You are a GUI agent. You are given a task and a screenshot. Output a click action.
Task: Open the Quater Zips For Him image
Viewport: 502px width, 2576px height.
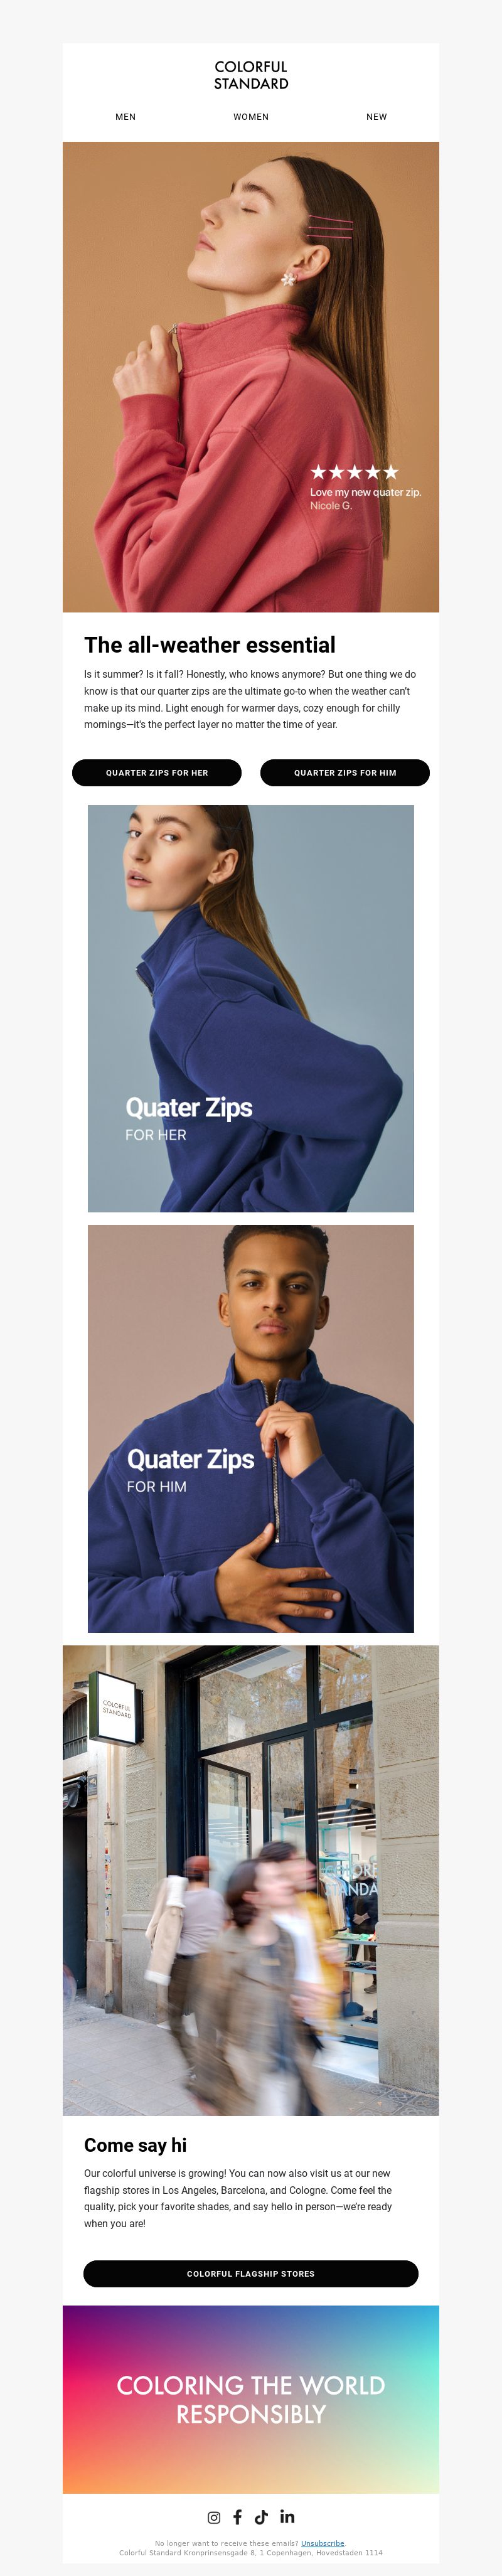[x=251, y=1429]
